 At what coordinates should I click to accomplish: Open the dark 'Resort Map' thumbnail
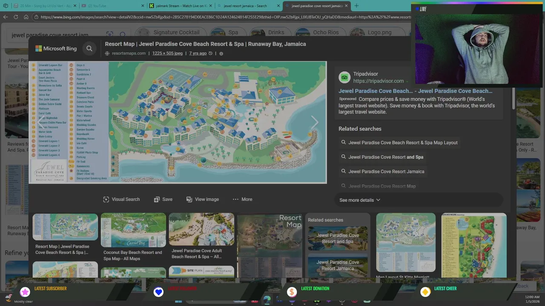270,245
